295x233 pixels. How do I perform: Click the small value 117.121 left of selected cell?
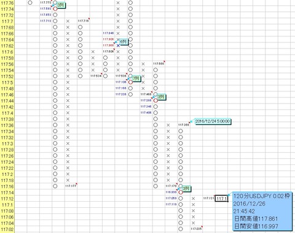coord(208,198)
